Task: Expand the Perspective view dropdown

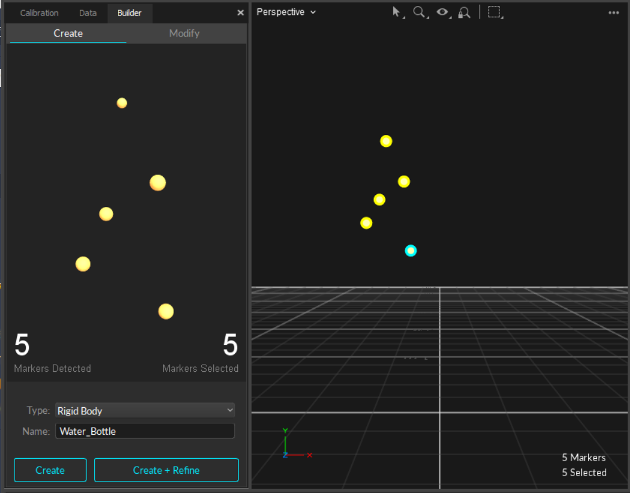Action: pyautogui.click(x=286, y=12)
